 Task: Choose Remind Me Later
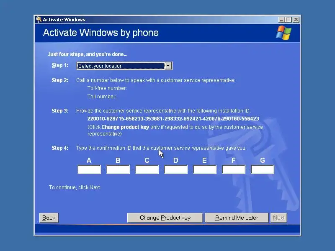(x=237, y=218)
